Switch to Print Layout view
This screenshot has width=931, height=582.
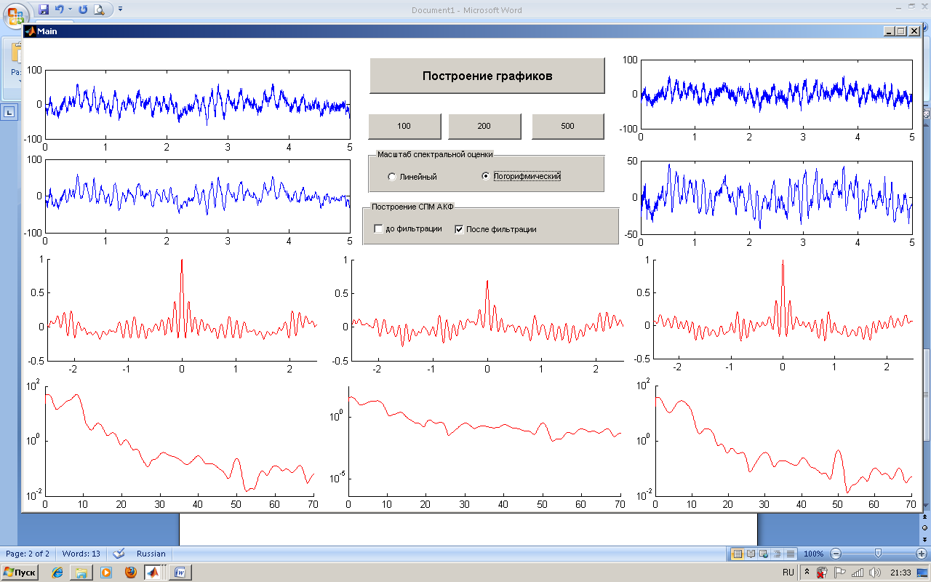click(x=737, y=554)
